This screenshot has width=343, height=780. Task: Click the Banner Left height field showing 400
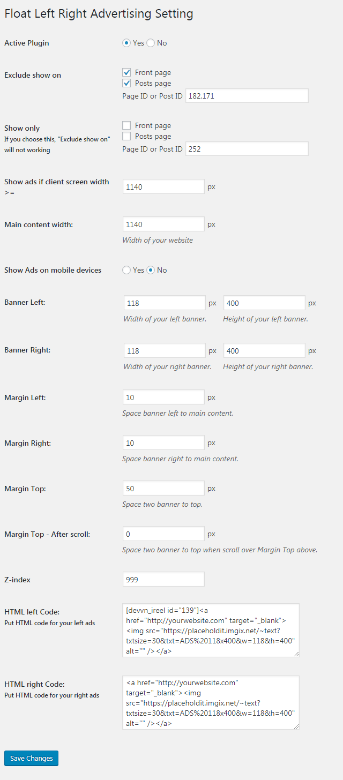264,302
